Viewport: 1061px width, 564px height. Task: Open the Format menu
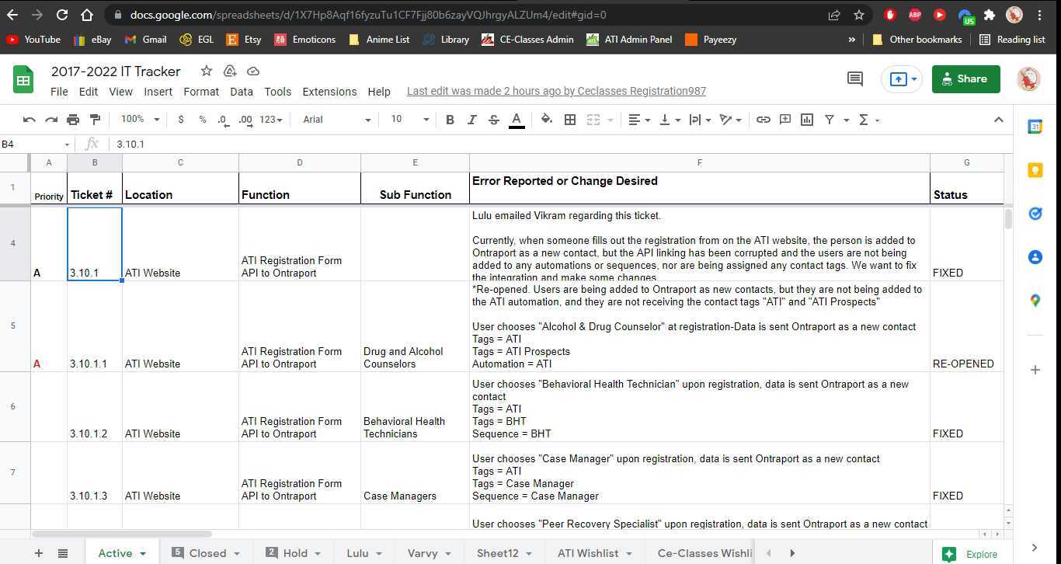coord(201,92)
